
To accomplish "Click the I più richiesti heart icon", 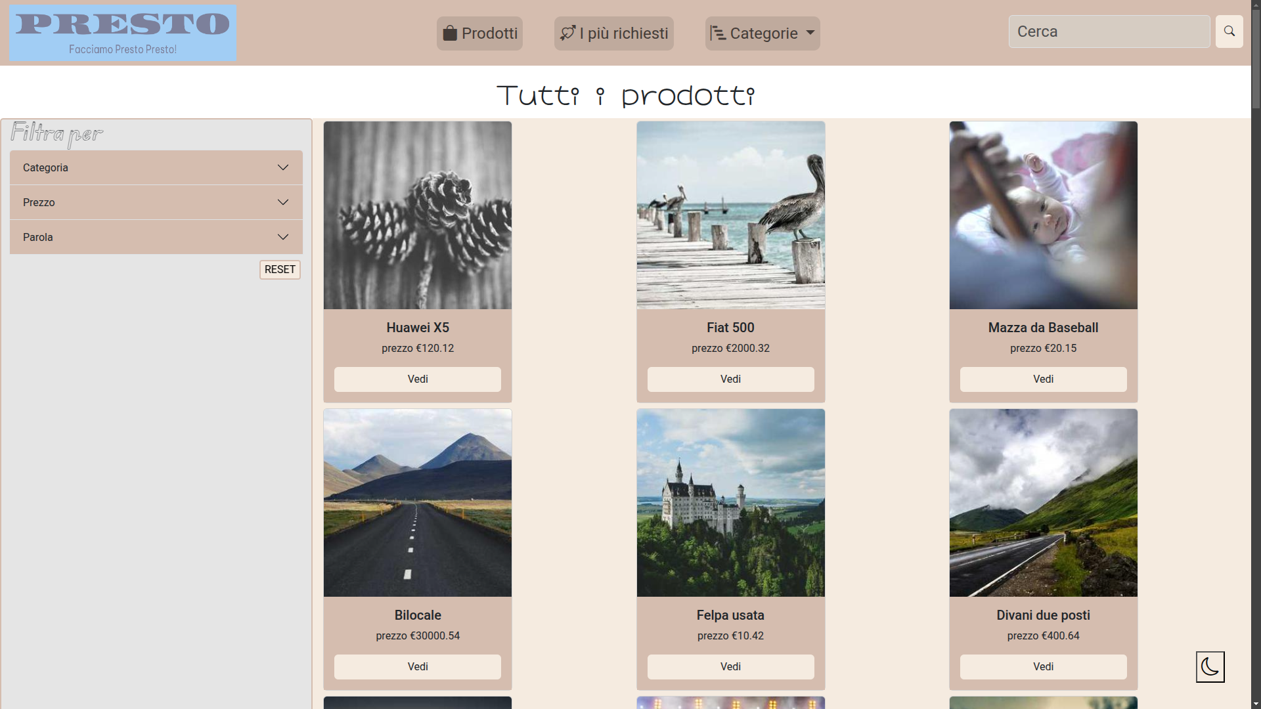I will [x=568, y=33].
